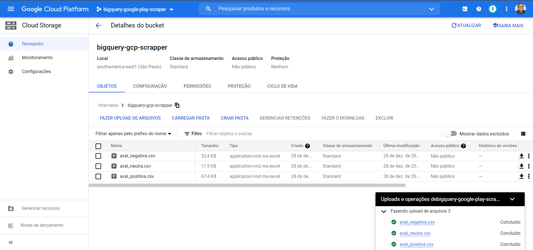Screen dimensions: 533x250
Task: Open Filtrar apenas pelo prefixo do nome dropdown
Action: (133, 134)
